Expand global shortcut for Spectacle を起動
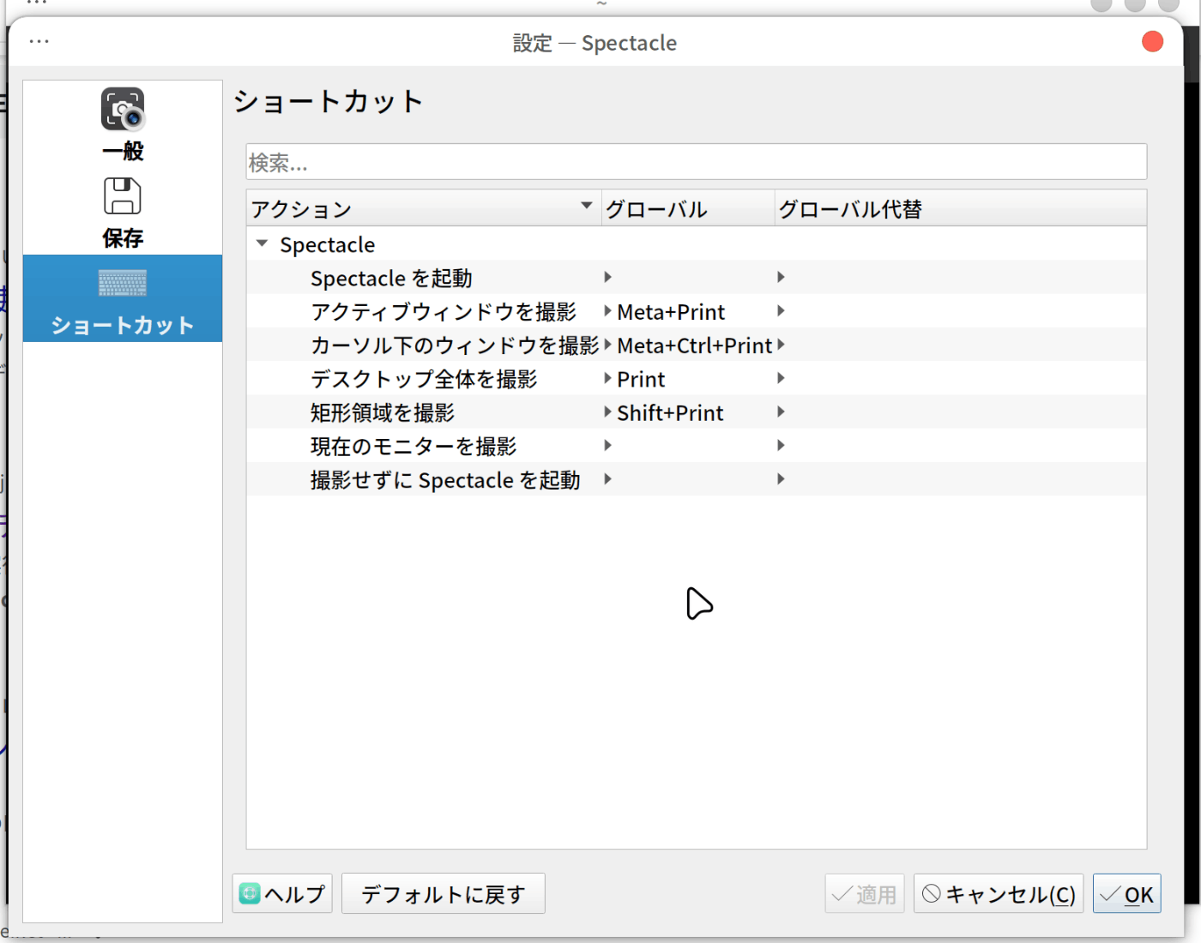1201x943 pixels. pyautogui.click(x=607, y=277)
